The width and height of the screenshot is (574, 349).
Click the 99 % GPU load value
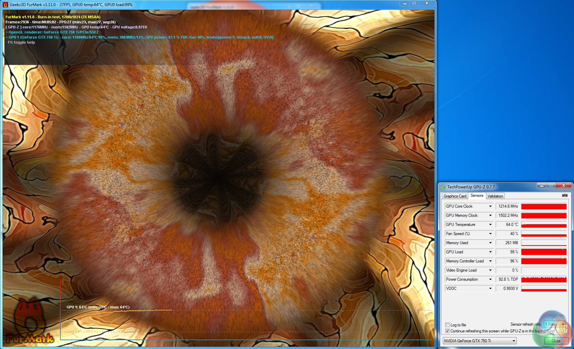[x=507, y=252]
